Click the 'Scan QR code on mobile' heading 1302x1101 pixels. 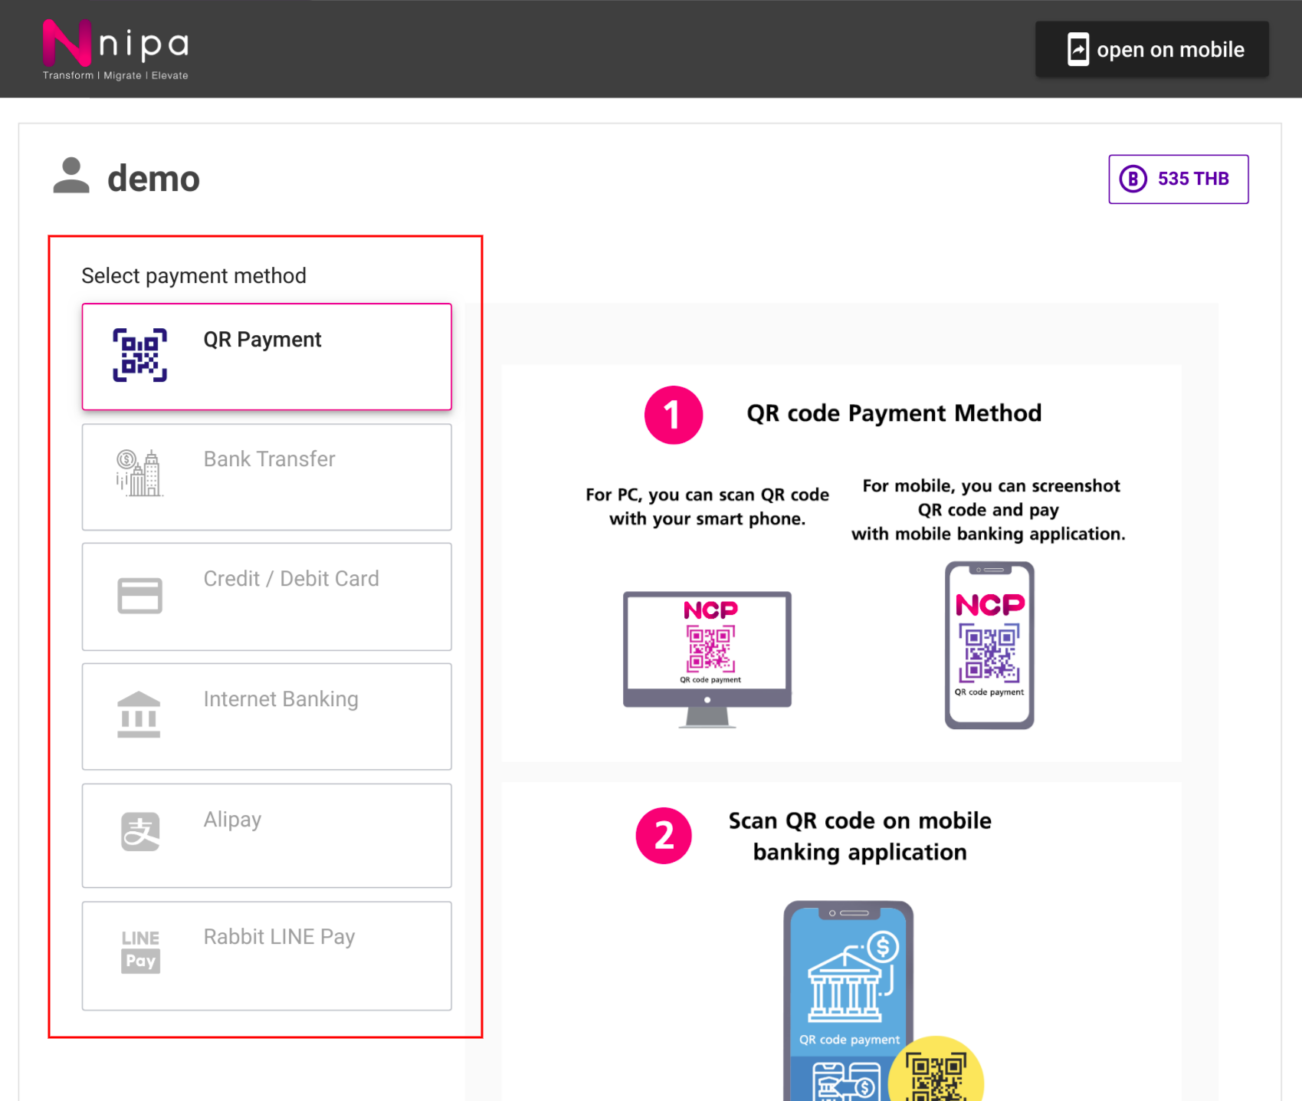(860, 836)
